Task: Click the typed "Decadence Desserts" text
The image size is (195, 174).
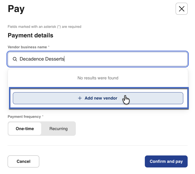Action: click(x=42, y=59)
